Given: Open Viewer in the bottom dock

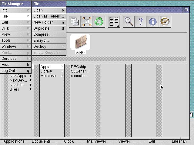Looking at the screenshot, I should point(124,141).
